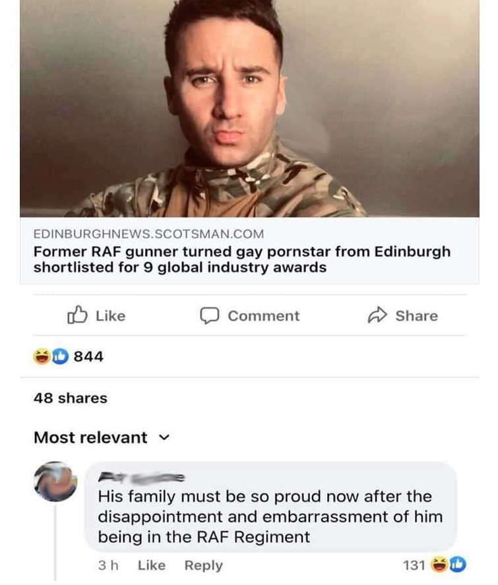
Task: Like the RAF Regiment comment
Action: [152, 565]
